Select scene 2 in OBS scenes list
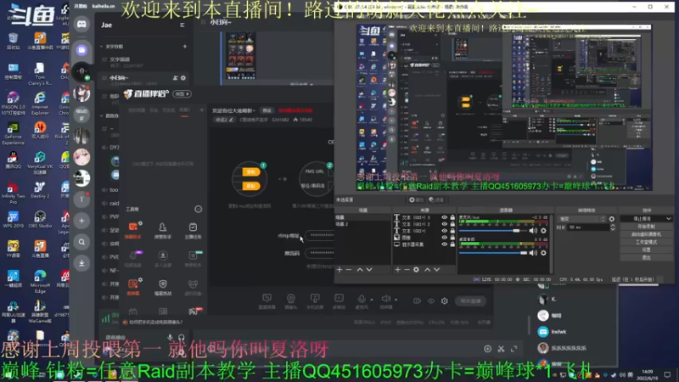 [x=362, y=224]
